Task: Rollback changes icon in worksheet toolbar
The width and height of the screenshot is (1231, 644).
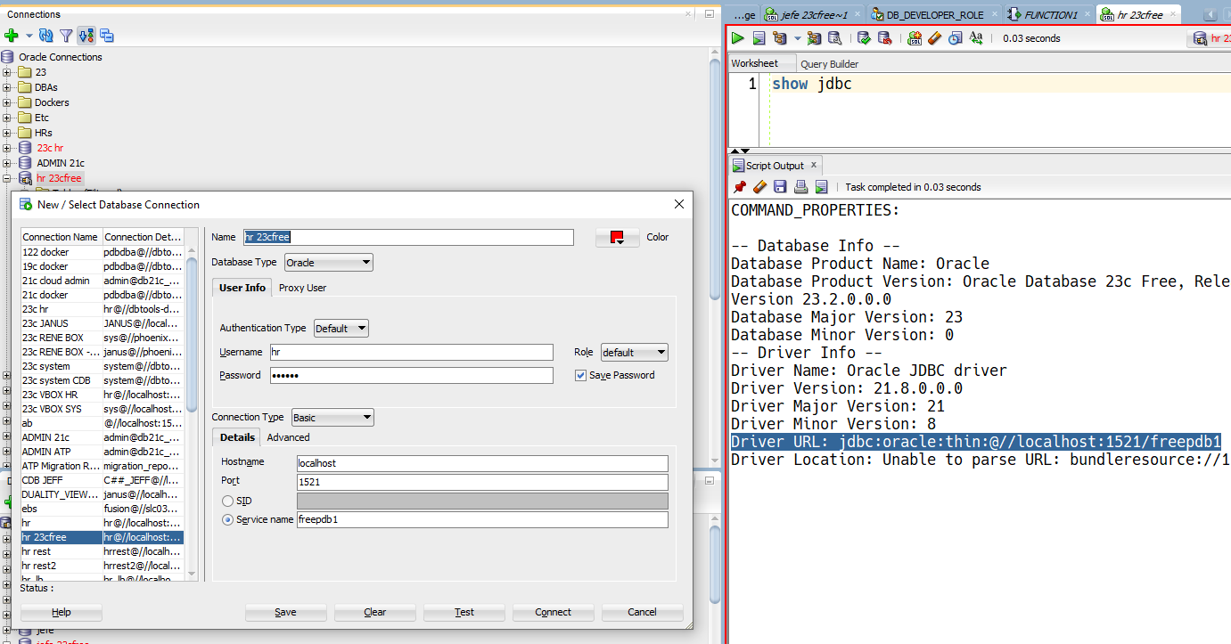Action: coord(884,38)
